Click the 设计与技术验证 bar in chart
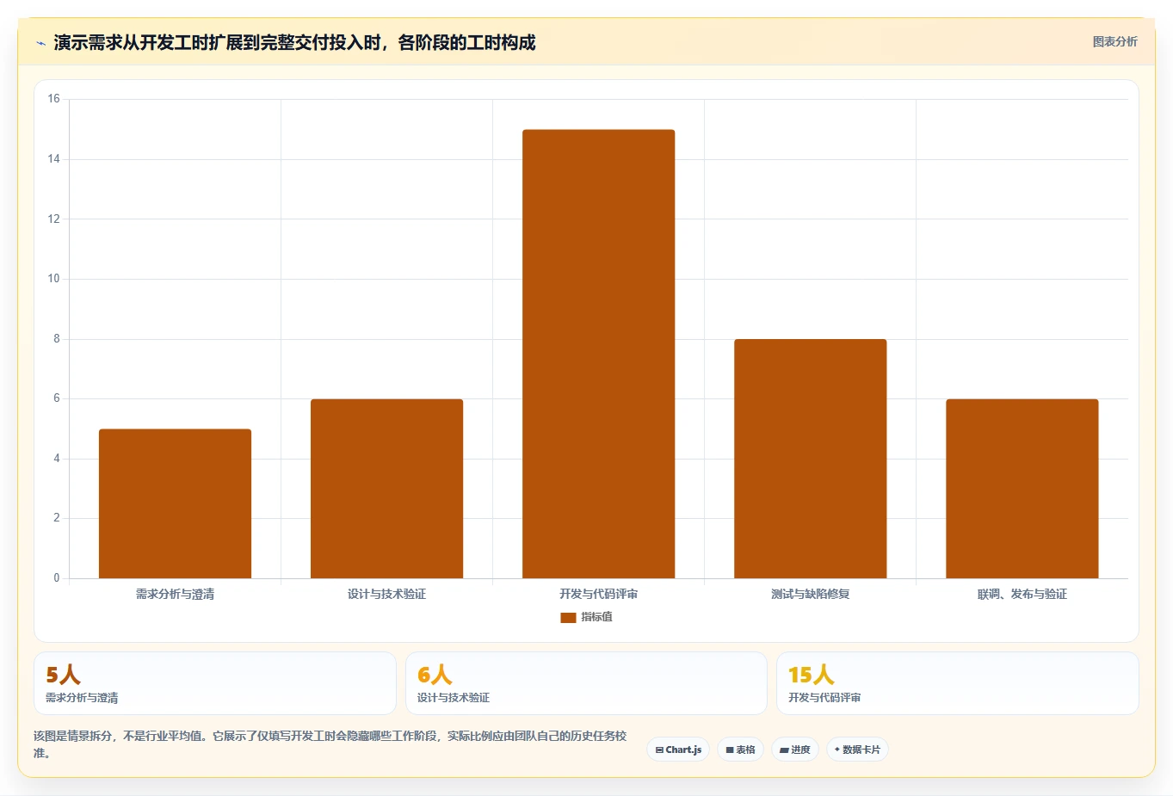Screen dimensions: 1173x796 pyautogui.click(x=386, y=489)
